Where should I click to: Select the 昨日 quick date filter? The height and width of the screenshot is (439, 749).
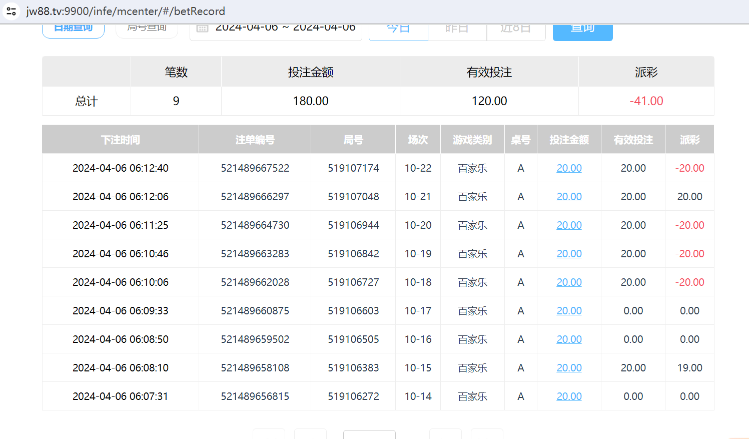(x=457, y=30)
